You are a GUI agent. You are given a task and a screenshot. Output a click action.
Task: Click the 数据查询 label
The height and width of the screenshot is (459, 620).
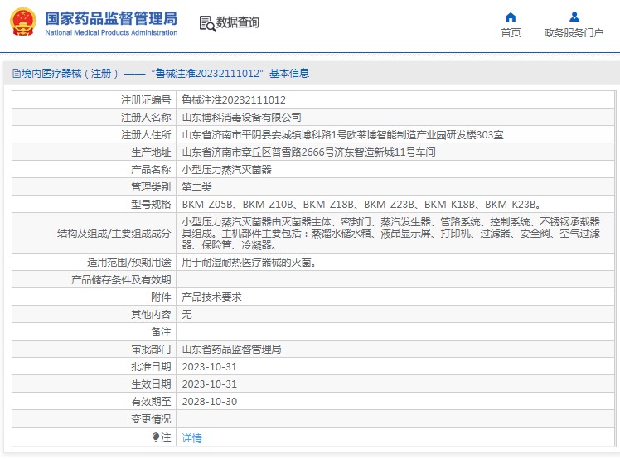[237, 22]
